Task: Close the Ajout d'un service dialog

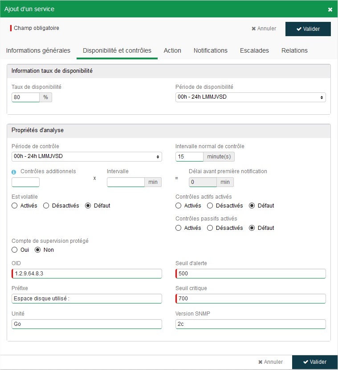Action: point(330,9)
